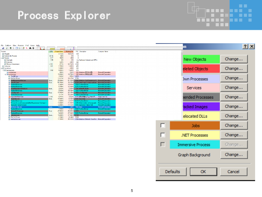Click the Refresh Now toolbar icon

[x=7, y=48]
